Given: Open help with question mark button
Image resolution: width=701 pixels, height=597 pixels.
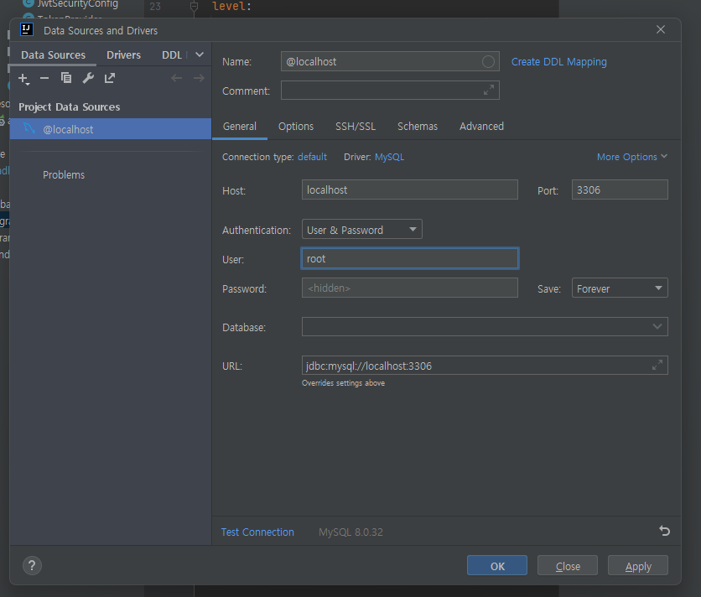Looking at the screenshot, I should [x=32, y=566].
